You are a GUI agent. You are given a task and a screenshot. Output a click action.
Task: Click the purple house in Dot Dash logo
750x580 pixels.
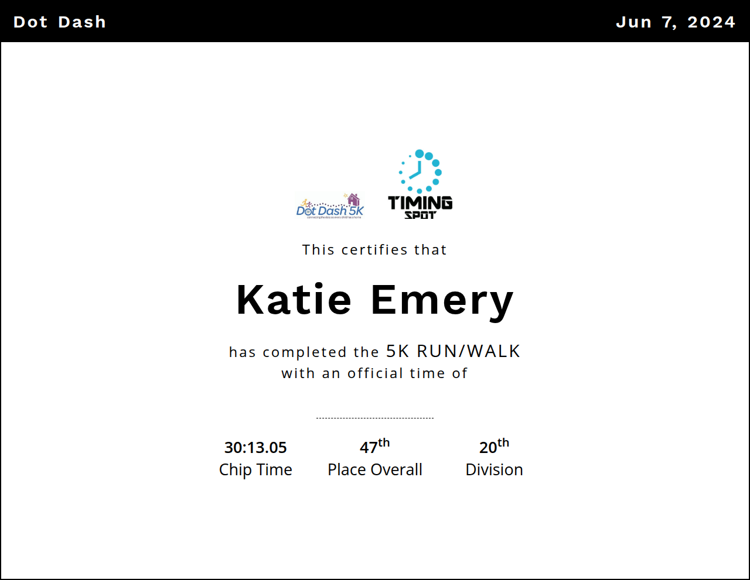click(x=353, y=200)
